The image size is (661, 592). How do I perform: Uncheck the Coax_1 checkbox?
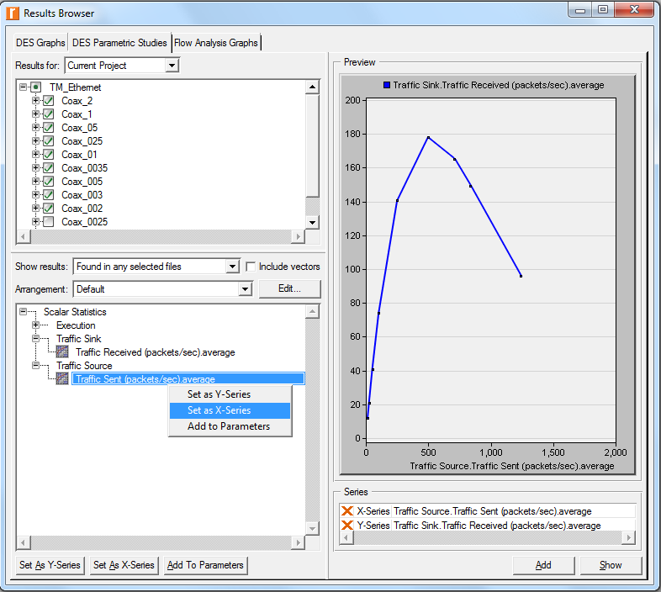coord(49,114)
